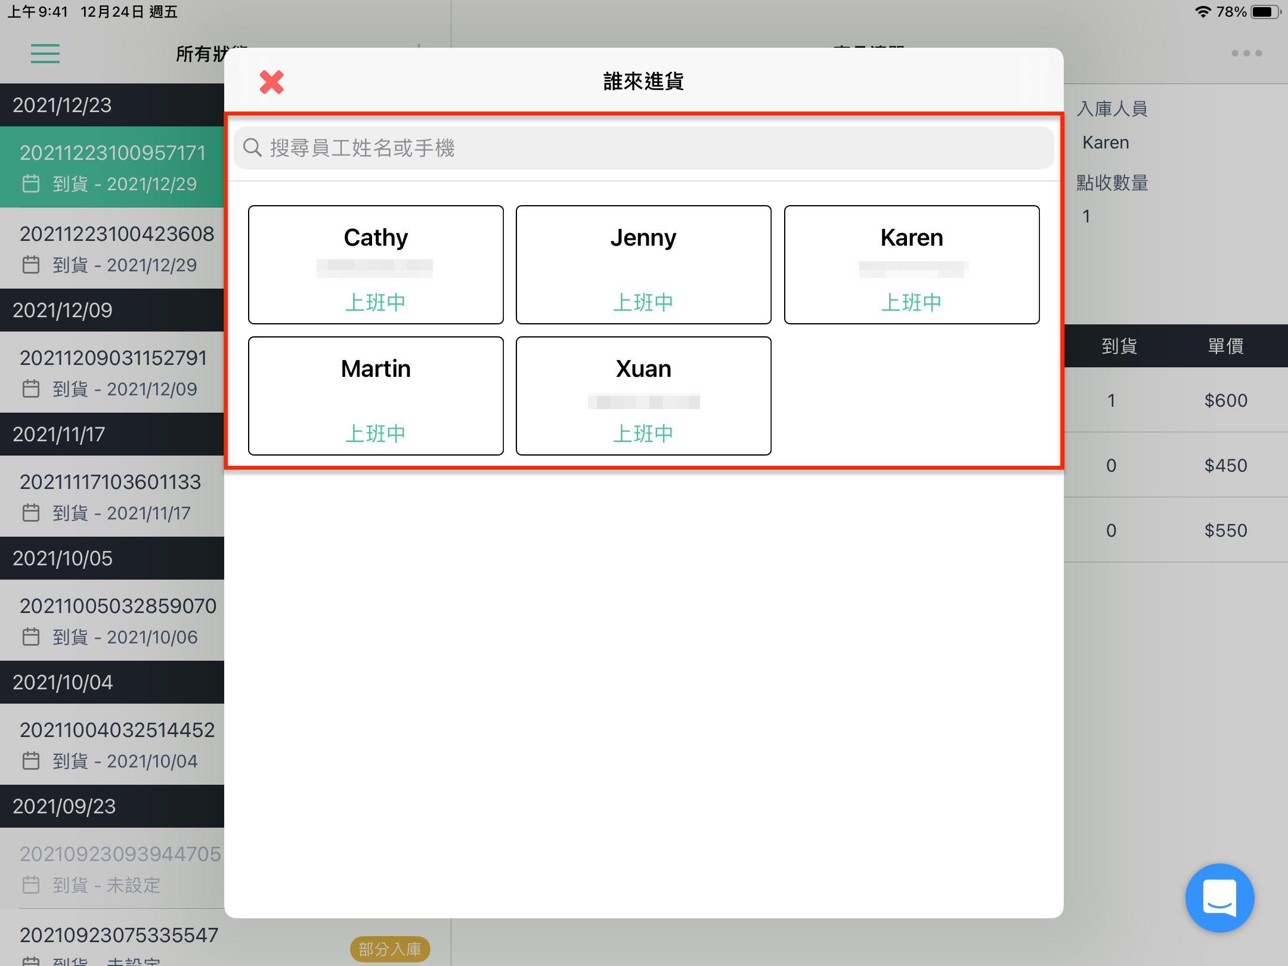This screenshot has height=966, width=1288.
Task: Close the 誰來進貨 dialog with red X
Action: (272, 82)
